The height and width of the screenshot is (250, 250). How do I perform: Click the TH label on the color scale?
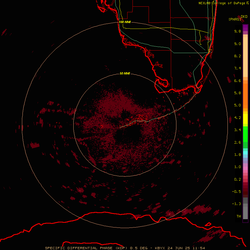click(x=239, y=216)
